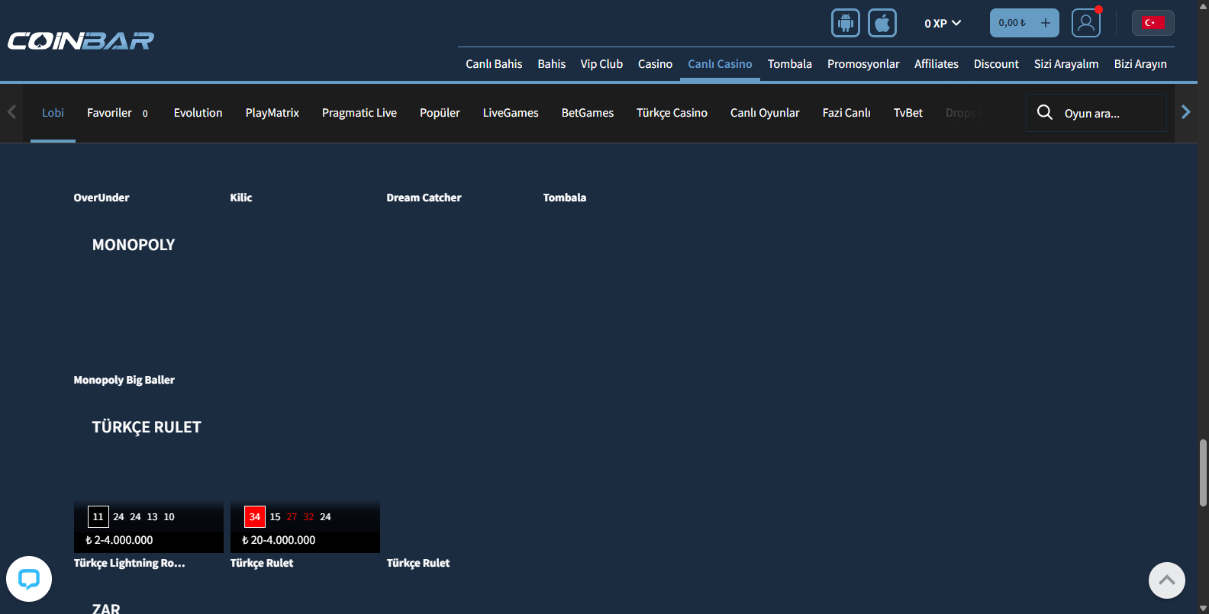Viewport: 1209px width, 614px height.
Task: Open the third Türkçe Rulet game title
Action: (x=418, y=563)
